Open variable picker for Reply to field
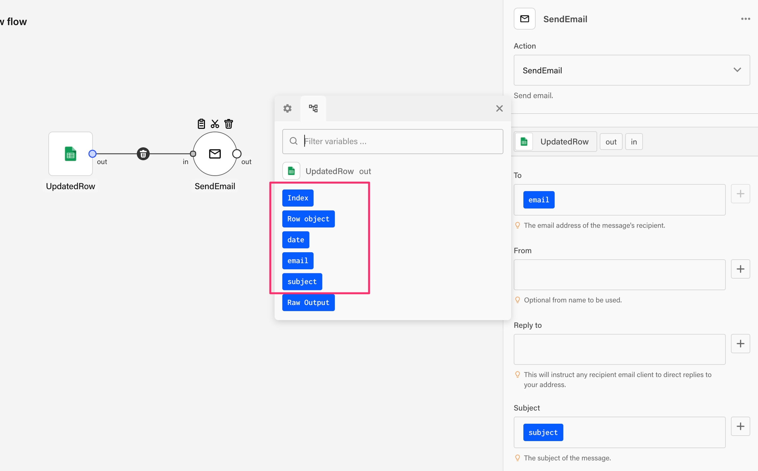This screenshot has width=758, height=471. click(740, 344)
